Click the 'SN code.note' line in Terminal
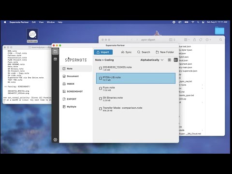The width and height of the screenshot is (232, 174). (14, 75)
